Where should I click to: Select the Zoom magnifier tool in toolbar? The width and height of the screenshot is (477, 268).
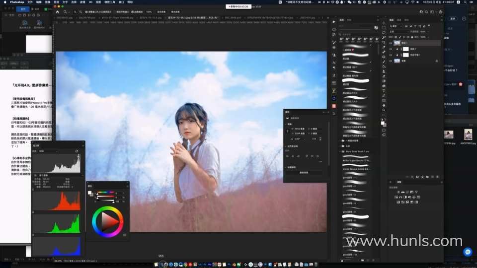(x=384, y=110)
